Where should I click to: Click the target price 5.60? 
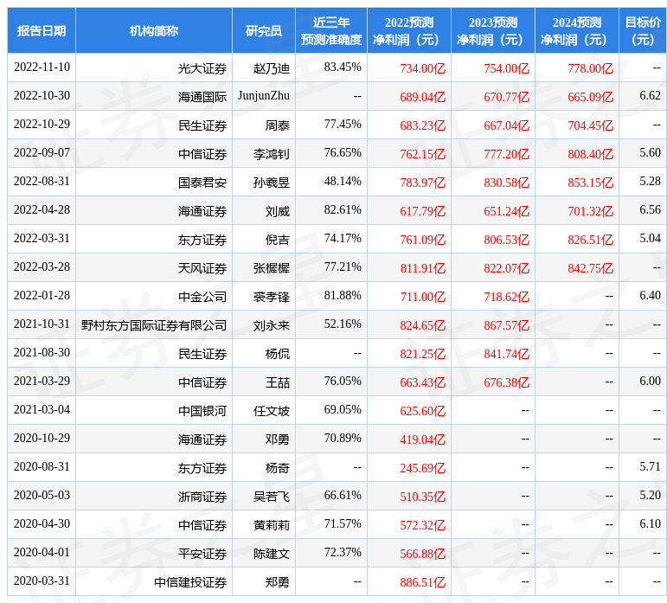click(650, 152)
